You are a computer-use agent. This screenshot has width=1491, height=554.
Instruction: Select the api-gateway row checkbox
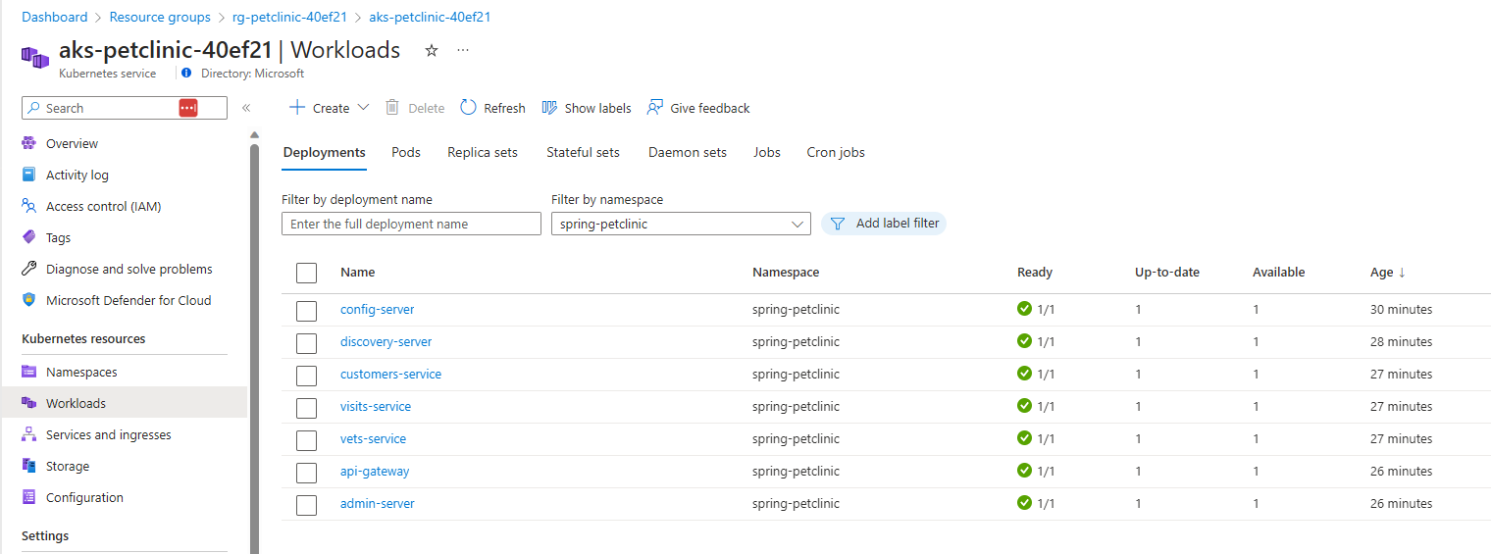(306, 473)
